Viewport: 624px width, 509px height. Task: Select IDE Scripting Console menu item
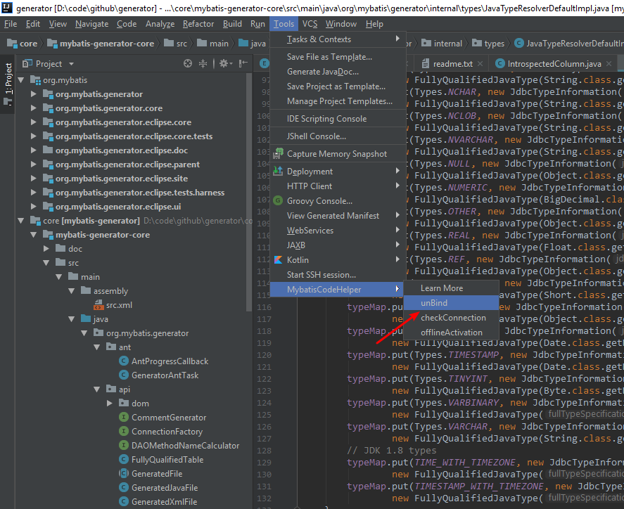338,119
